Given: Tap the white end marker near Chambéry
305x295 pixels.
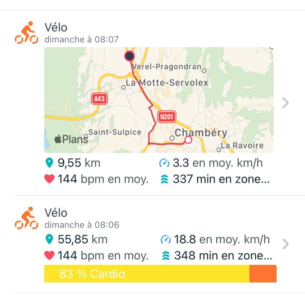Looking at the screenshot, I should (188, 140).
